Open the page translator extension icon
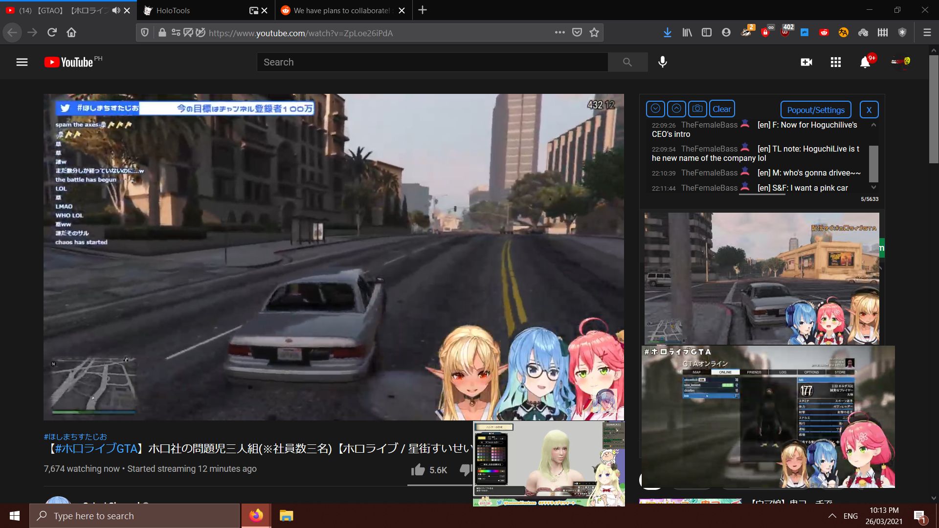This screenshot has width=939, height=528. (x=843, y=32)
